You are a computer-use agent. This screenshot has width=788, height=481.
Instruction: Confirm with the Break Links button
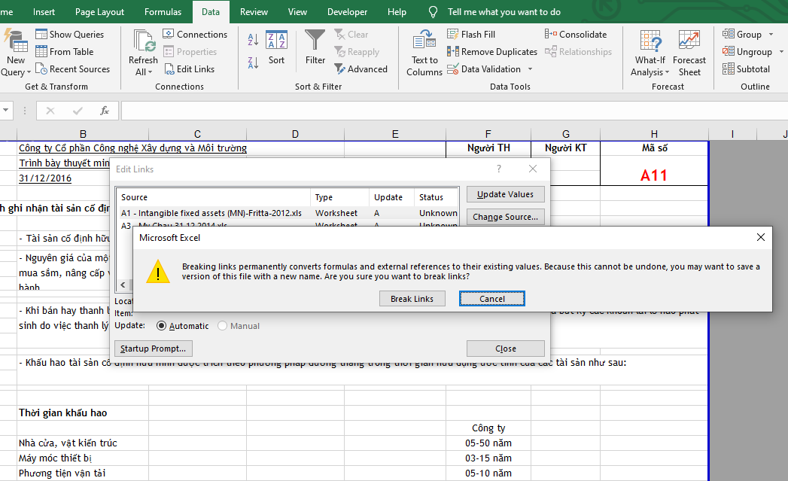[412, 299]
